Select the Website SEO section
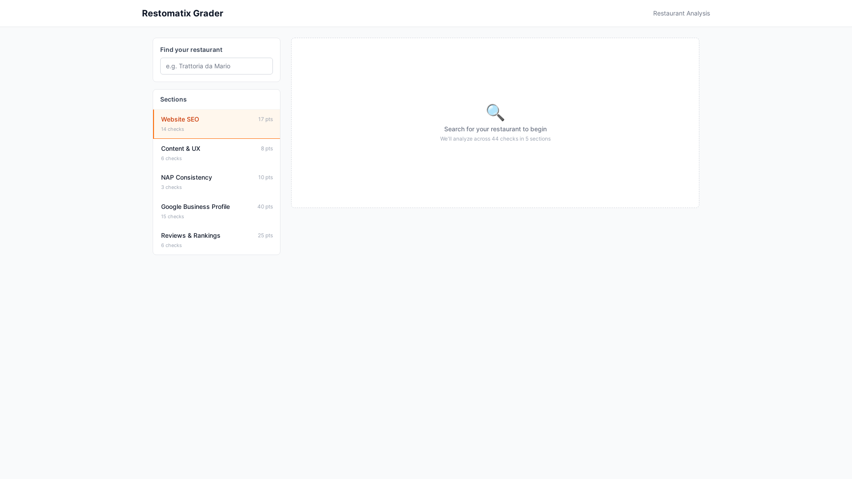 (217, 124)
